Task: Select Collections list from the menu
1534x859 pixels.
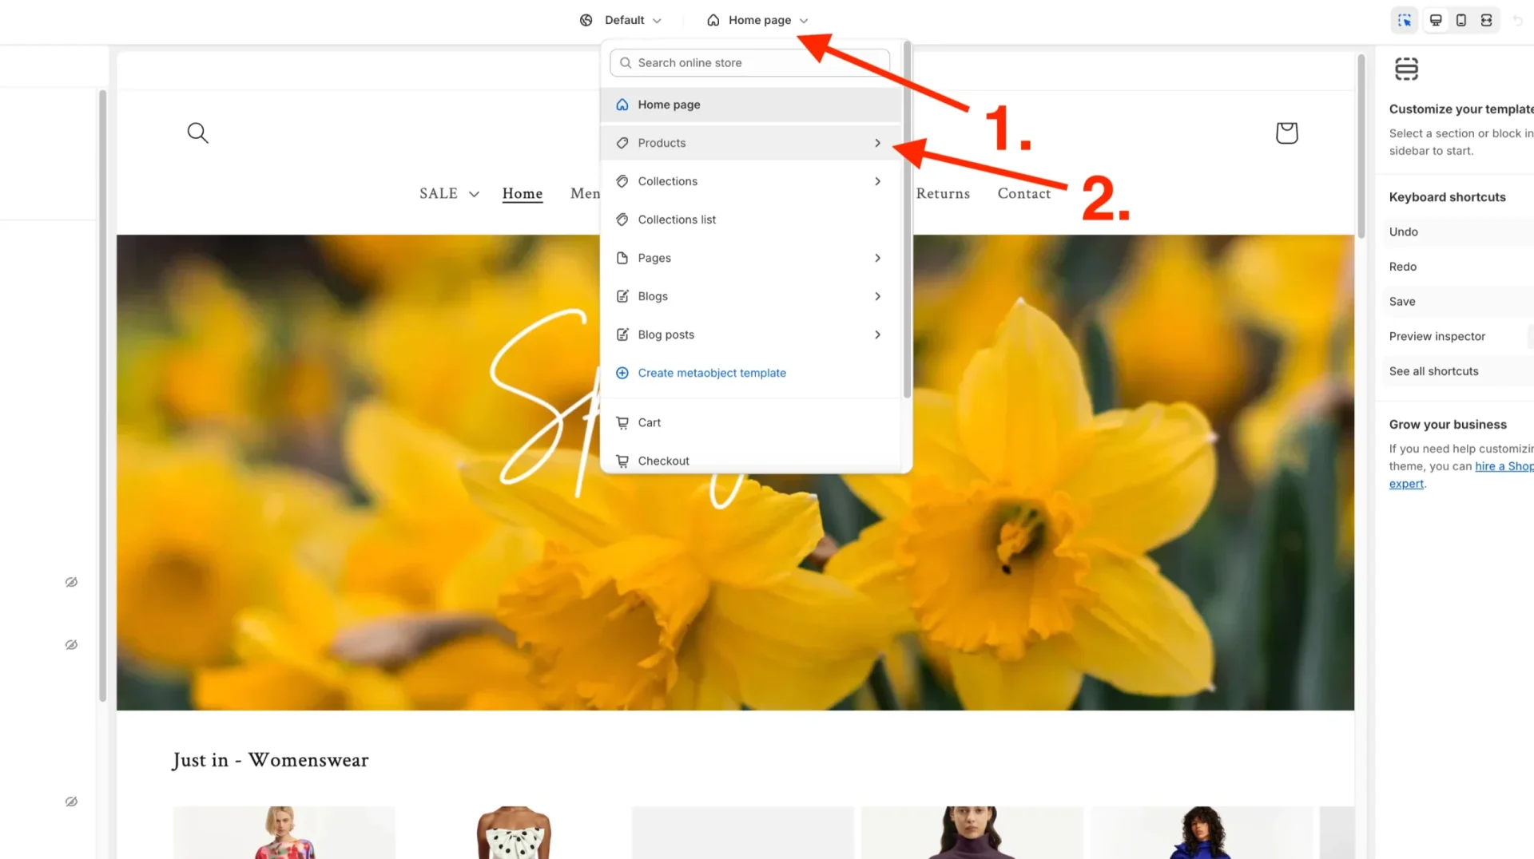Action: pos(677,220)
